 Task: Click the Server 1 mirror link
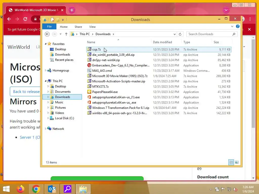pos(30,137)
